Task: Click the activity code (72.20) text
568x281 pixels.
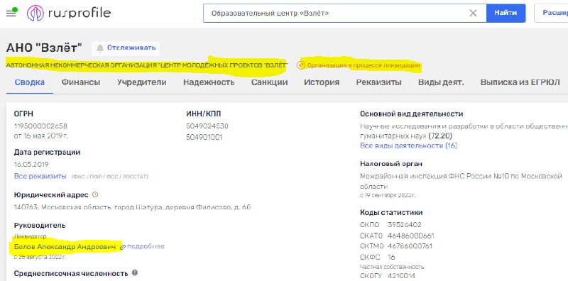Action: tap(440, 136)
